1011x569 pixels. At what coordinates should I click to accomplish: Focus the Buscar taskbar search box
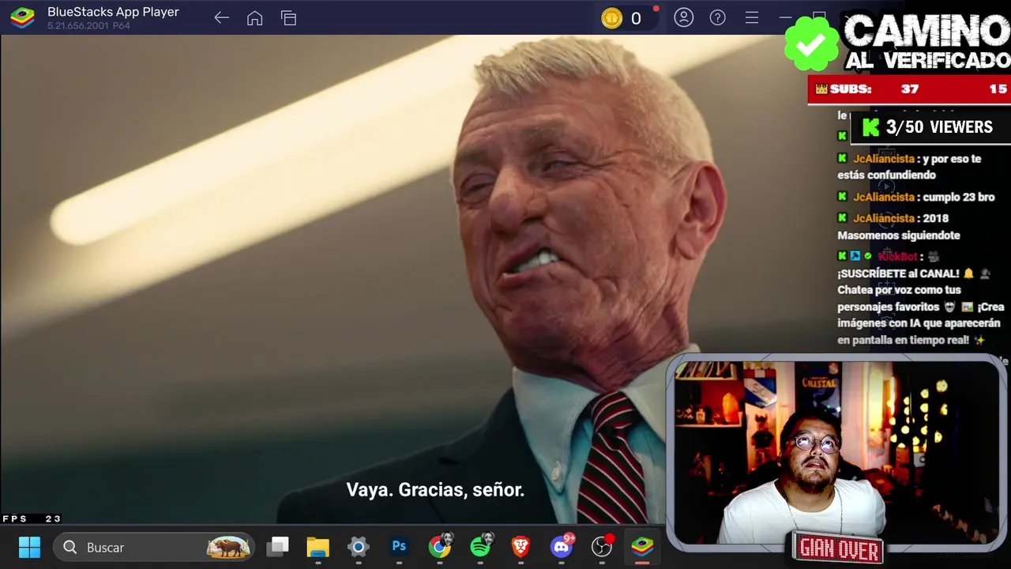pos(154,547)
